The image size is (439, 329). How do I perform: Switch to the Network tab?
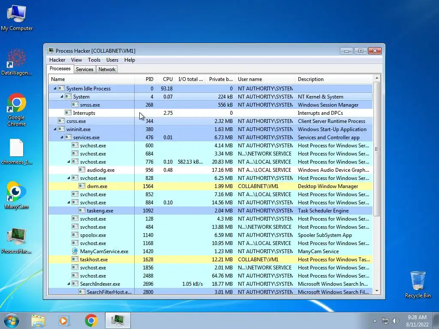[x=107, y=69]
